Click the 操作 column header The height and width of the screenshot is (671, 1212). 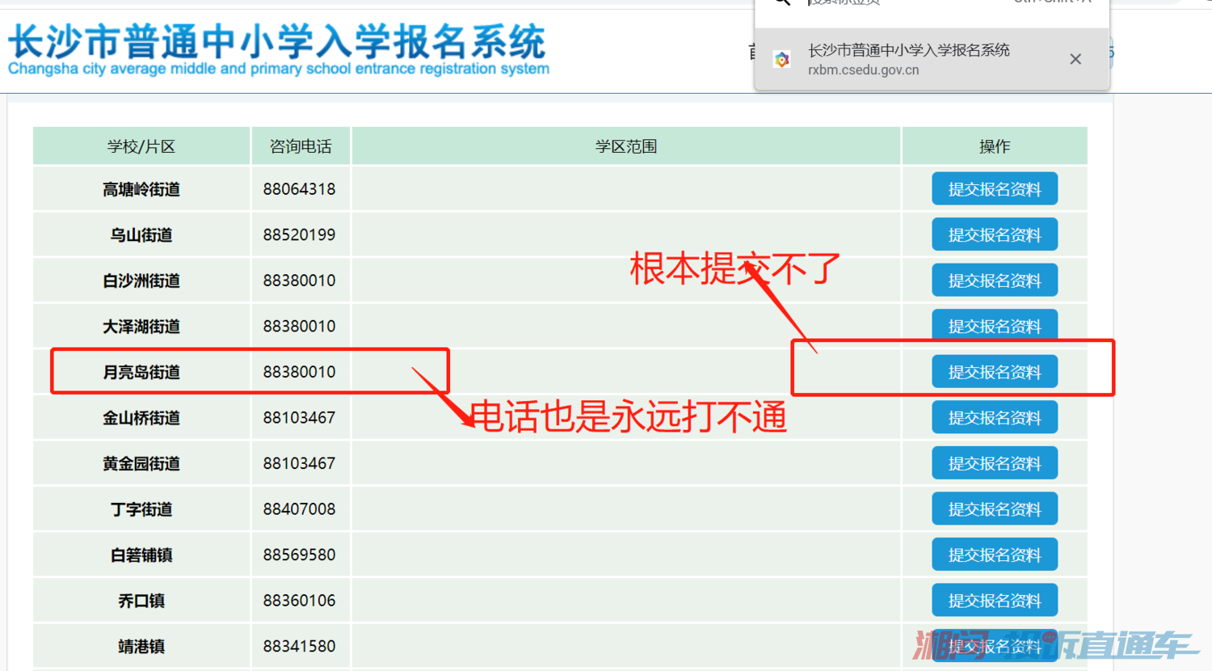[x=995, y=146]
